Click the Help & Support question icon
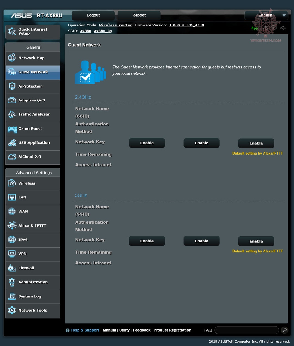294x346 pixels. (x=68, y=330)
